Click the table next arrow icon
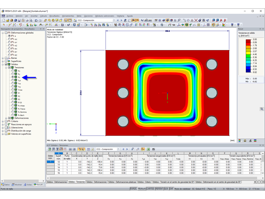The height and width of the screenshot is (199, 265). (x=127, y=149)
